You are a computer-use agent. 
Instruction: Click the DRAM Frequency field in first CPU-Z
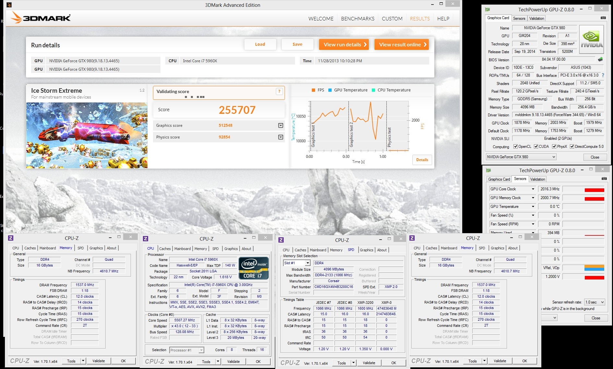[85, 285]
